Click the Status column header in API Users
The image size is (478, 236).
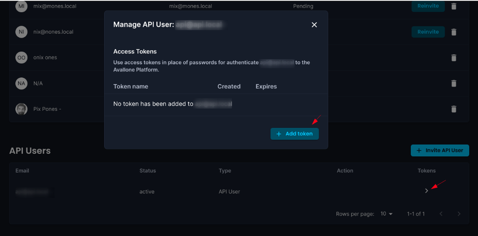point(148,171)
